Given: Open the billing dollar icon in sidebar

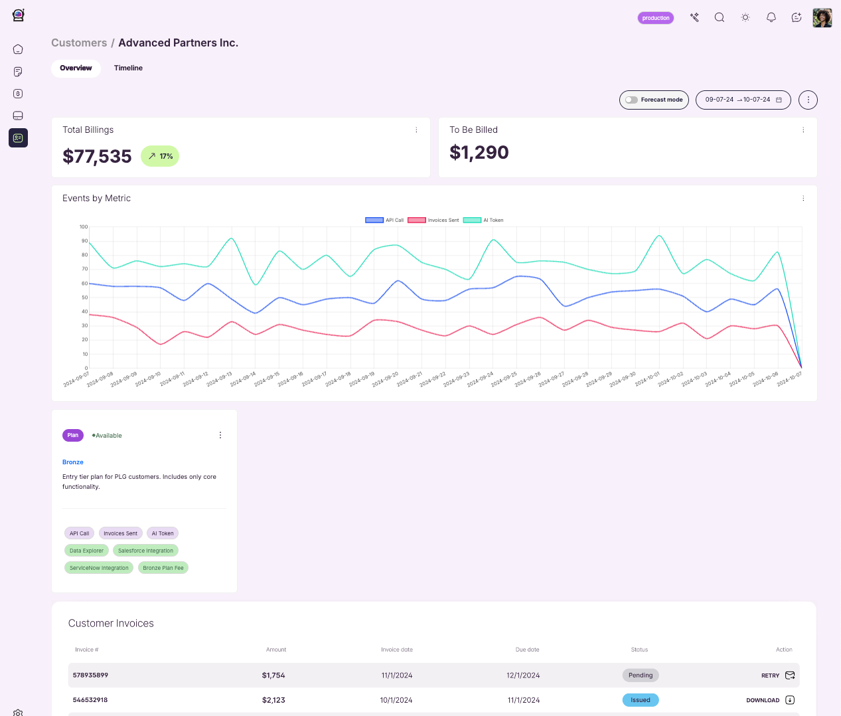Looking at the screenshot, I should click(x=18, y=93).
